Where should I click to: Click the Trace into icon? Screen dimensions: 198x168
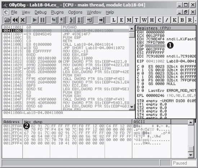pos(72,20)
